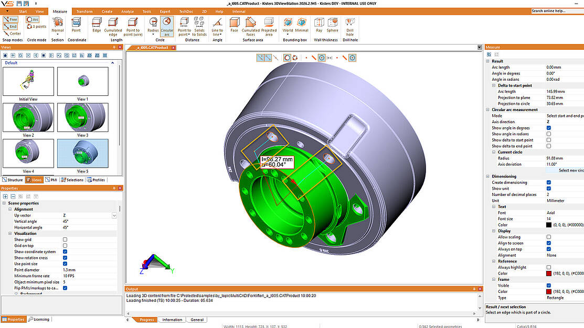This screenshot has height=328, width=584.
Task: Activate the Circular arc tool
Action: pos(167,26)
